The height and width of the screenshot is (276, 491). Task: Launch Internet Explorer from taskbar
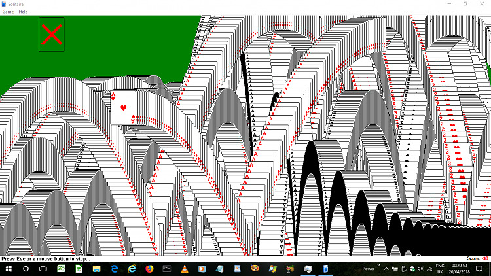[x=132, y=269]
